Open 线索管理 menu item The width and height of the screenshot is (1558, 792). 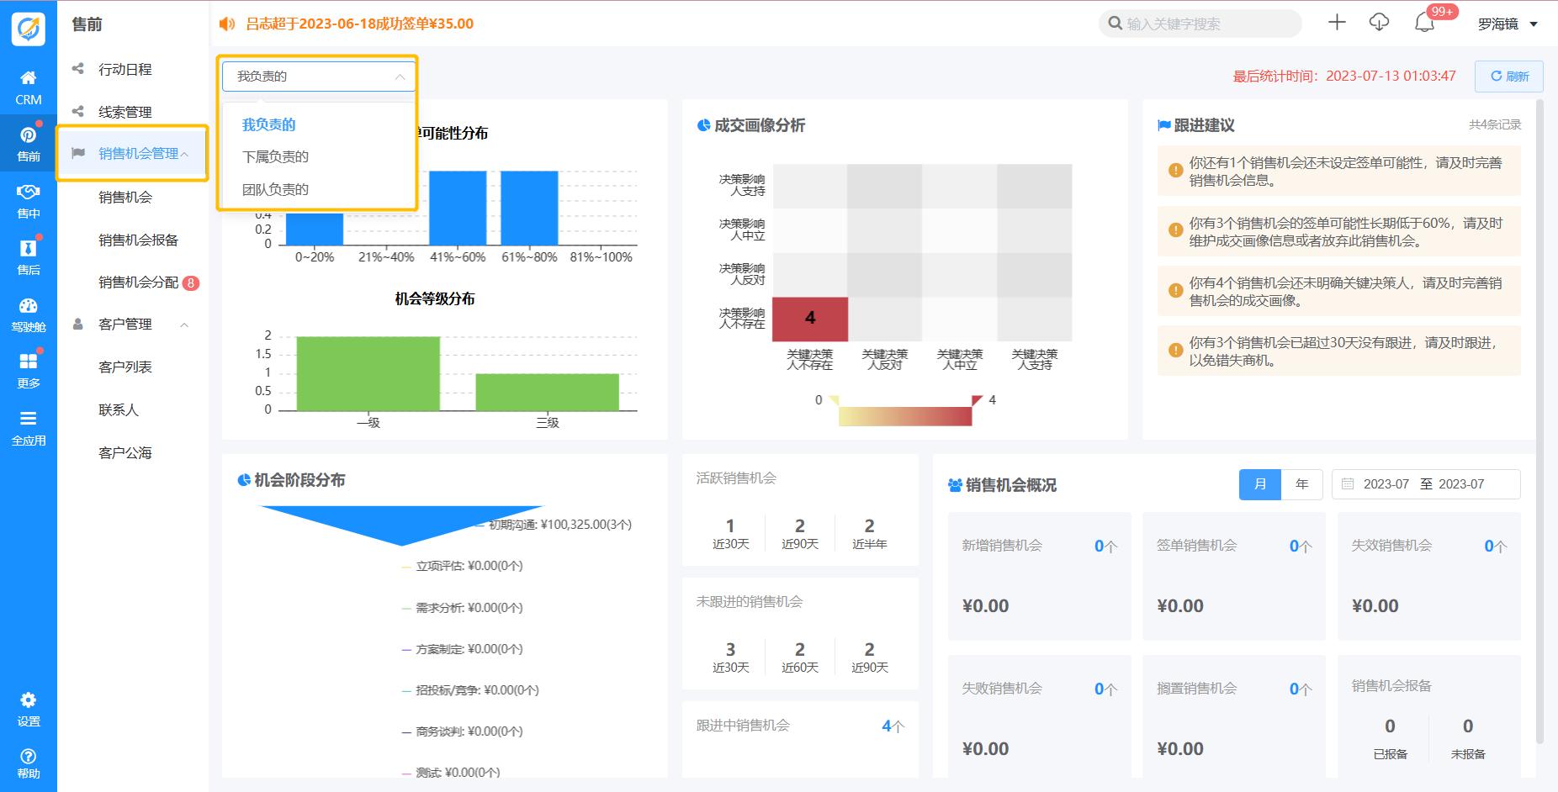(x=125, y=112)
